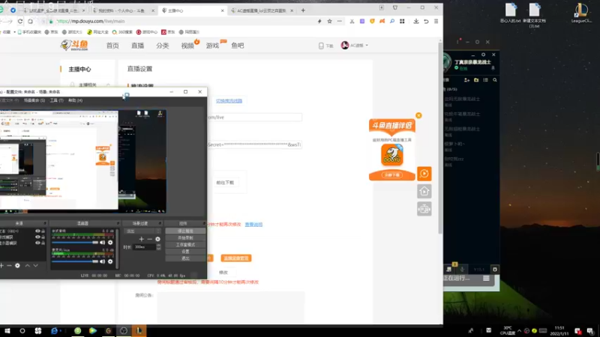The image size is (600, 337).
Task: Click the Douyu logo in the site header
Action: coord(74,45)
